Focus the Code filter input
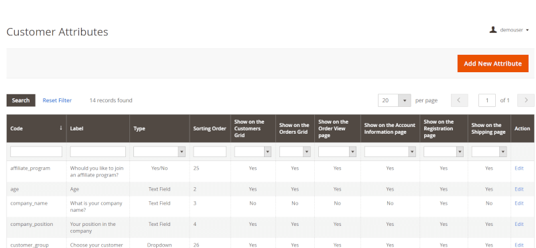 (36, 152)
